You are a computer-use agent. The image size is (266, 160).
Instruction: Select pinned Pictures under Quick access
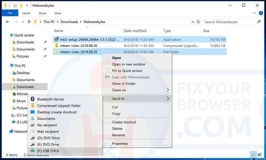tap(23, 56)
